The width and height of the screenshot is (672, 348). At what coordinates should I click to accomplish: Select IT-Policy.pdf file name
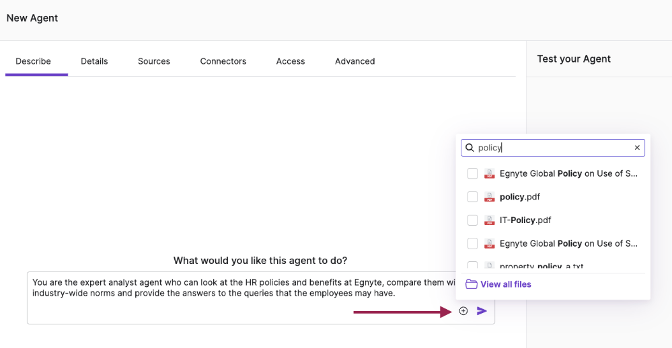tap(525, 220)
